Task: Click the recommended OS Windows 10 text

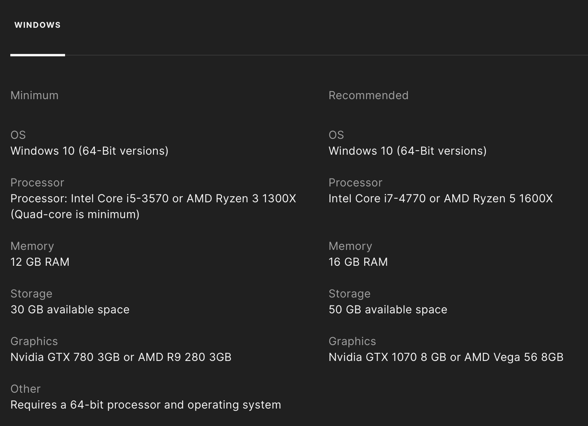Action: (407, 151)
